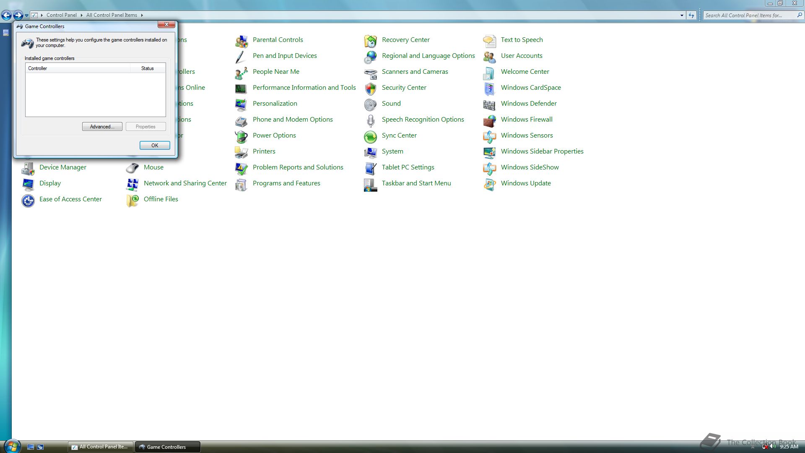
Task: Click the Windows Update icon
Action: (x=489, y=184)
